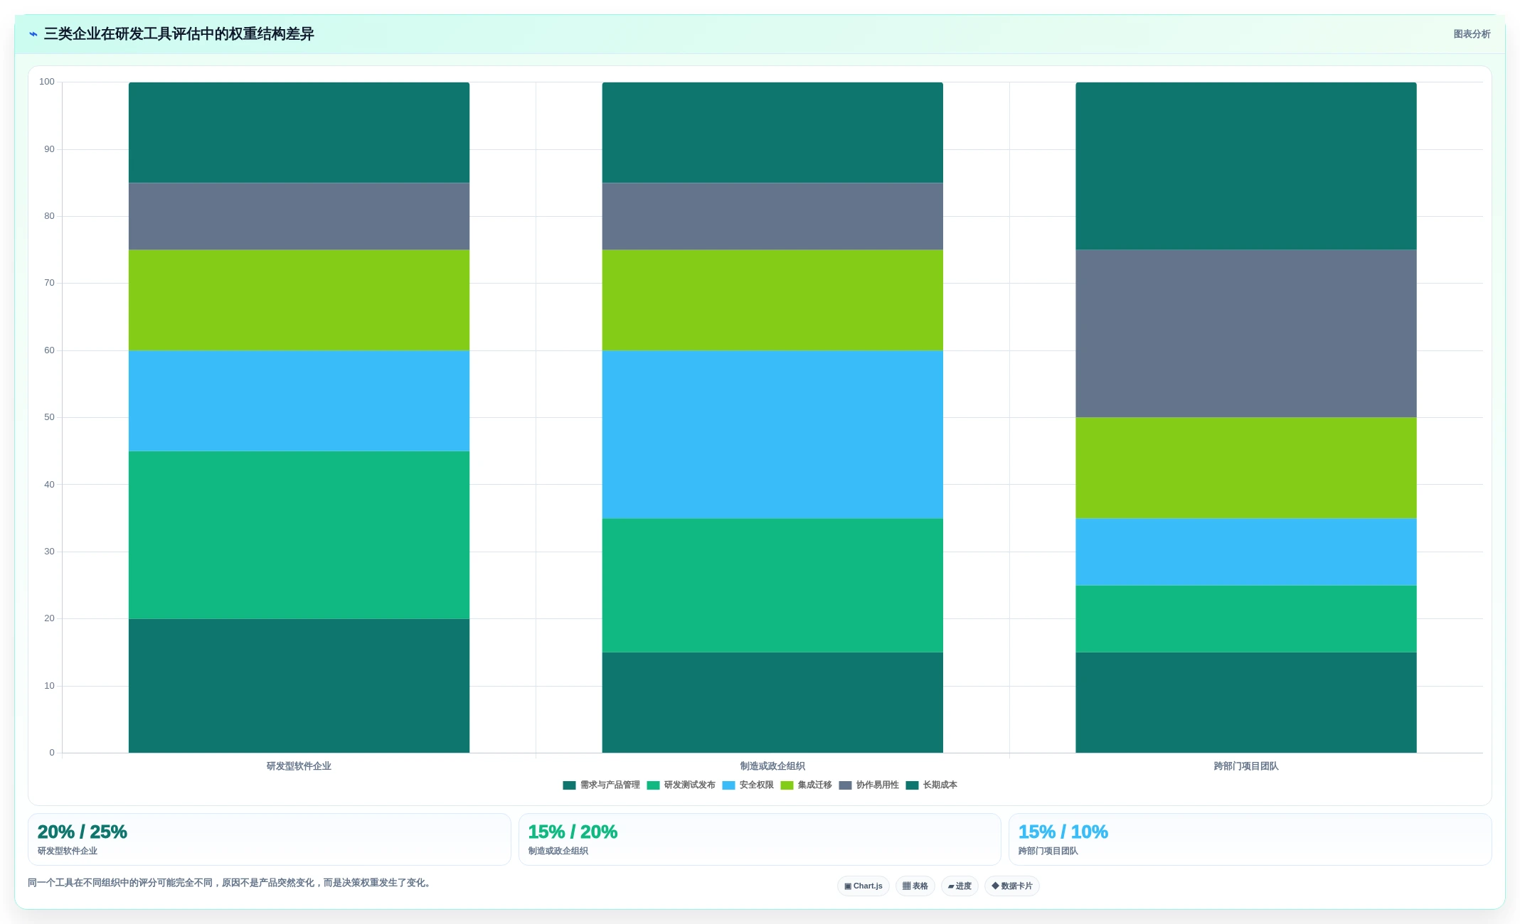The height and width of the screenshot is (924, 1520).
Task: Click the green 研发测试发布 segment of 跨部门项目团队 bar
Action: coord(1246,619)
